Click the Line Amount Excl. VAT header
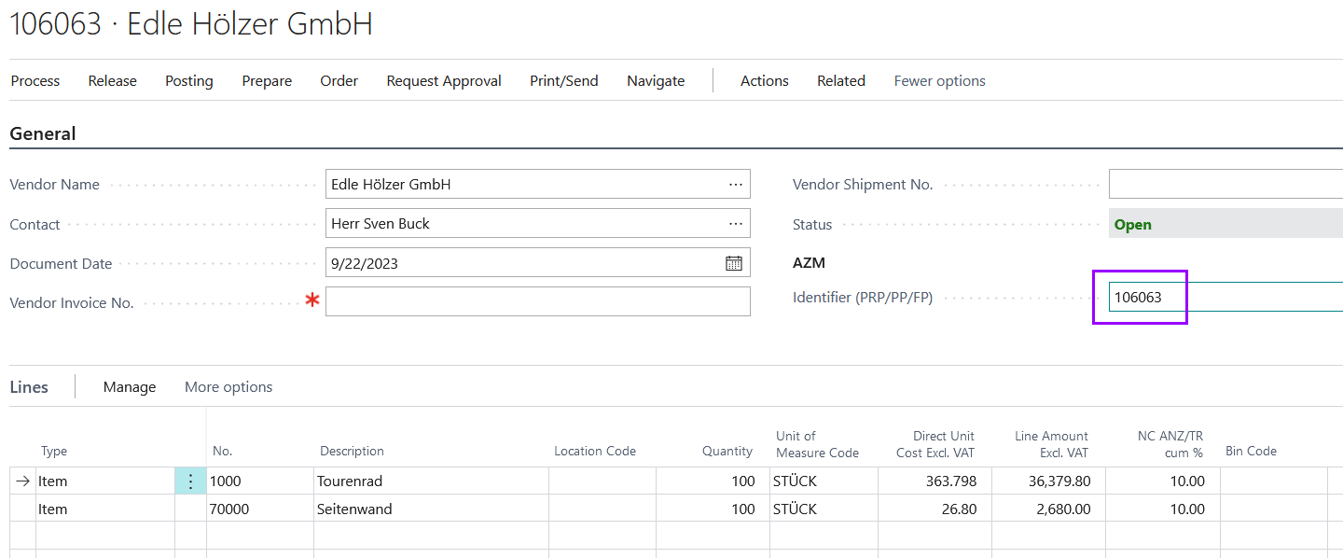The image size is (1343, 558). [1051, 444]
